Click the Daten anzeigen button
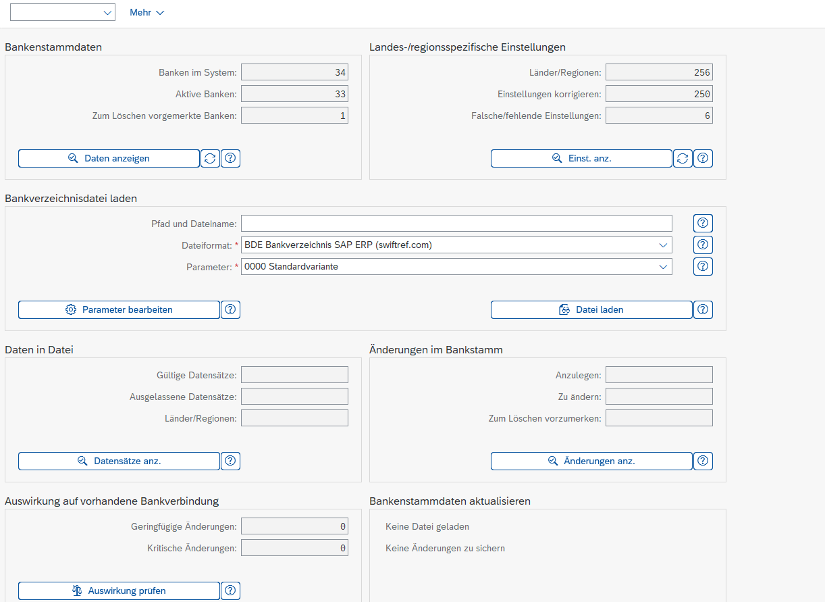The width and height of the screenshot is (825, 602). (109, 158)
